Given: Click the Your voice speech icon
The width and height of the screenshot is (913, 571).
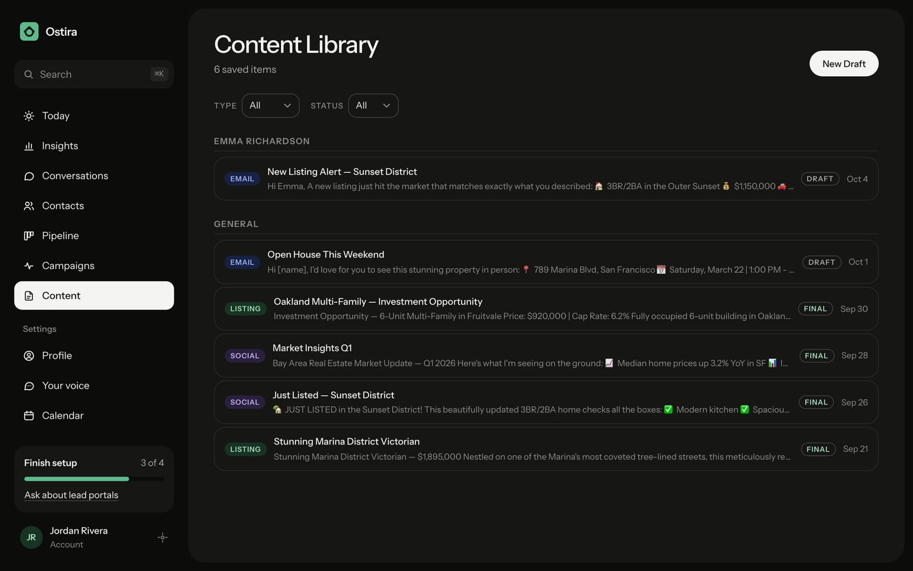Looking at the screenshot, I should tap(29, 386).
